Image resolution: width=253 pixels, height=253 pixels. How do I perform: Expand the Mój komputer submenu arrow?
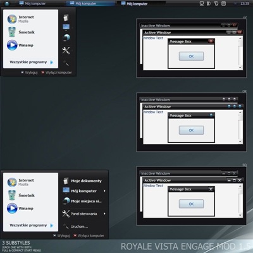click(x=104, y=191)
